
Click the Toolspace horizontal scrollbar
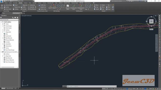point(9,67)
